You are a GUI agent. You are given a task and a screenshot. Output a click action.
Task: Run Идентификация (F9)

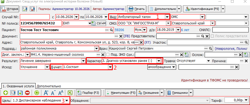(x=202, y=9)
